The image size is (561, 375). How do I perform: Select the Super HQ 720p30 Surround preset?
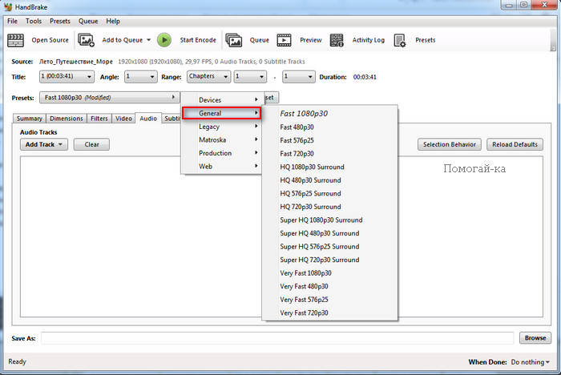(329, 260)
